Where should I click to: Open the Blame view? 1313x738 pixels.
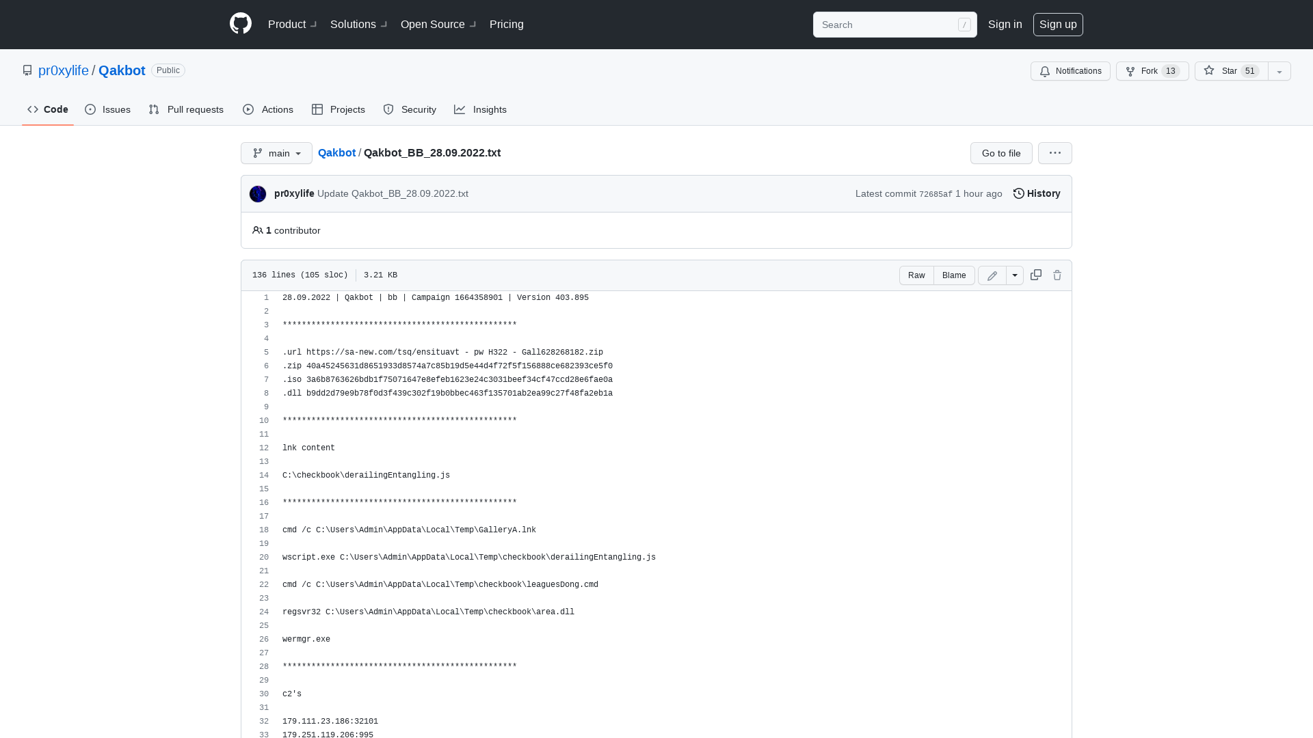(x=954, y=275)
